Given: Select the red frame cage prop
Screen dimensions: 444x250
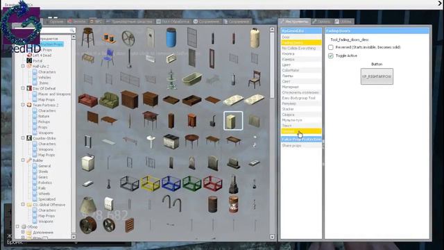Looking at the screenshot, I should (213, 183).
